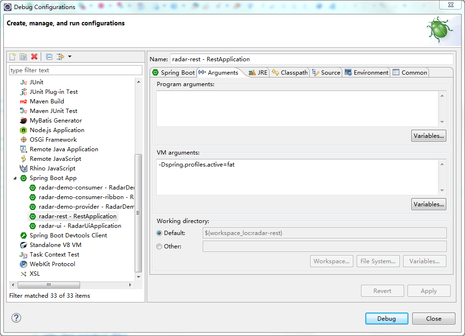Click the configuration Name field

pos(312,59)
